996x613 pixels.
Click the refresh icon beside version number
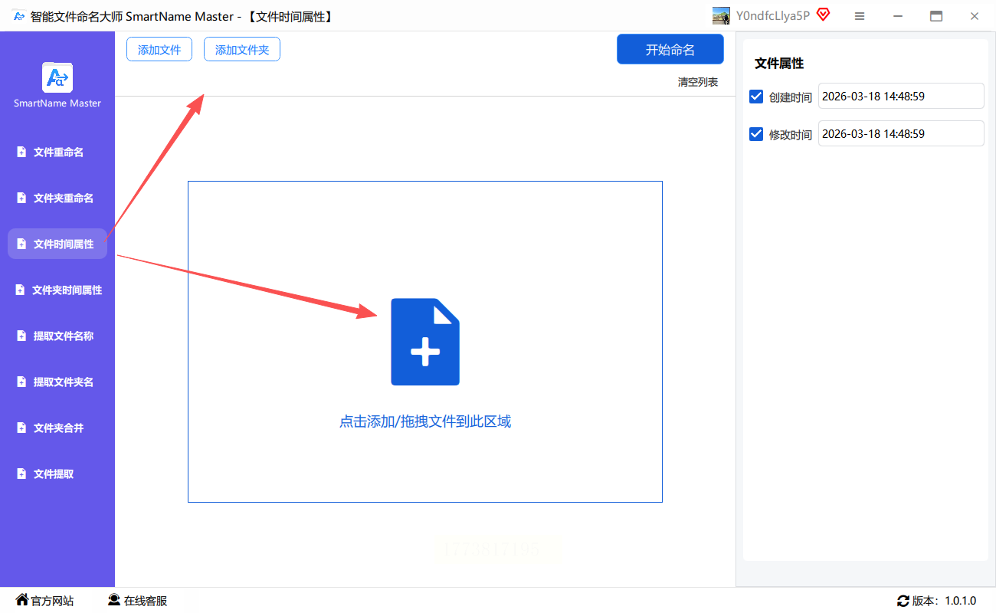pyautogui.click(x=903, y=601)
